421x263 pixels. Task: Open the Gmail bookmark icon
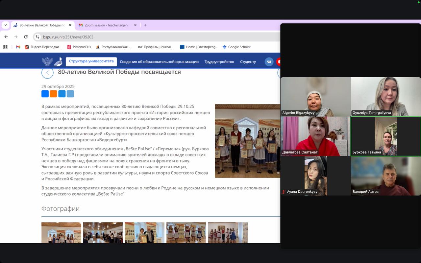[x=18, y=47]
